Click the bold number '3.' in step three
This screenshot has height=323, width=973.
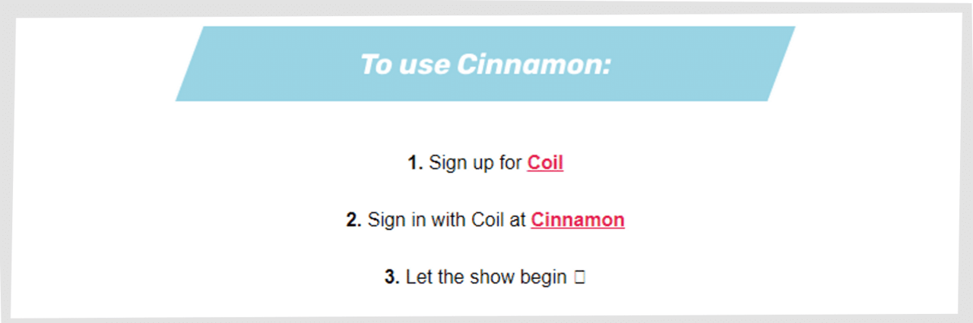click(x=392, y=278)
